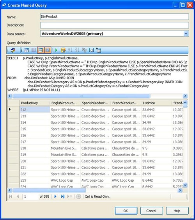Confirm with the OK button

point(126,211)
